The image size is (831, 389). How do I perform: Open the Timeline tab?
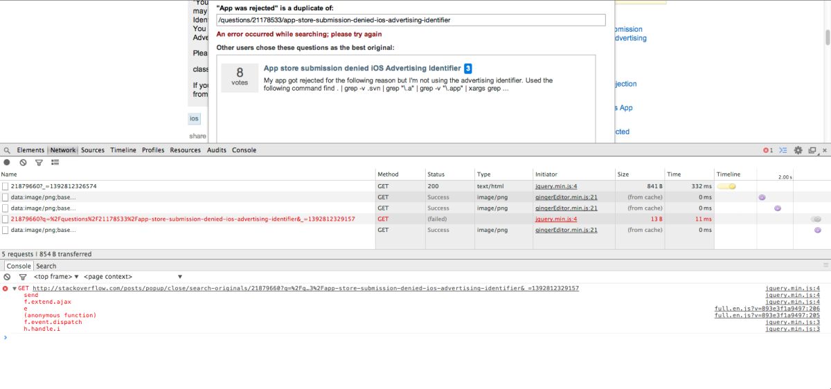(123, 150)
